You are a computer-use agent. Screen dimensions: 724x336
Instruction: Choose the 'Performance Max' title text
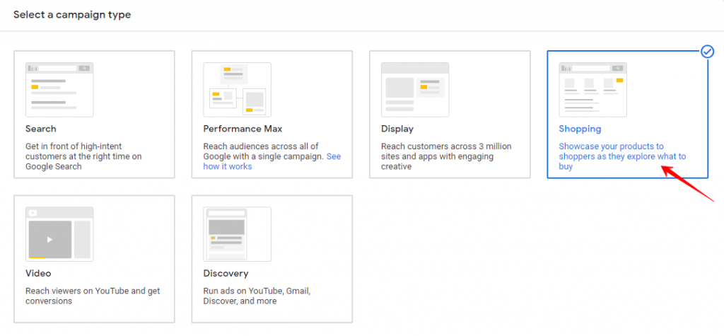pos(243,129)
